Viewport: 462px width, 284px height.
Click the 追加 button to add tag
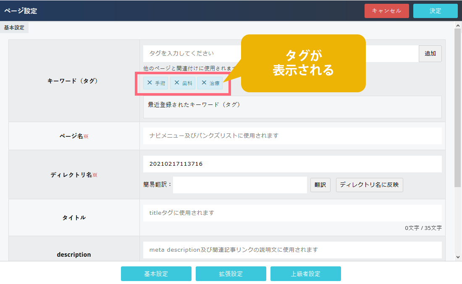430,54
